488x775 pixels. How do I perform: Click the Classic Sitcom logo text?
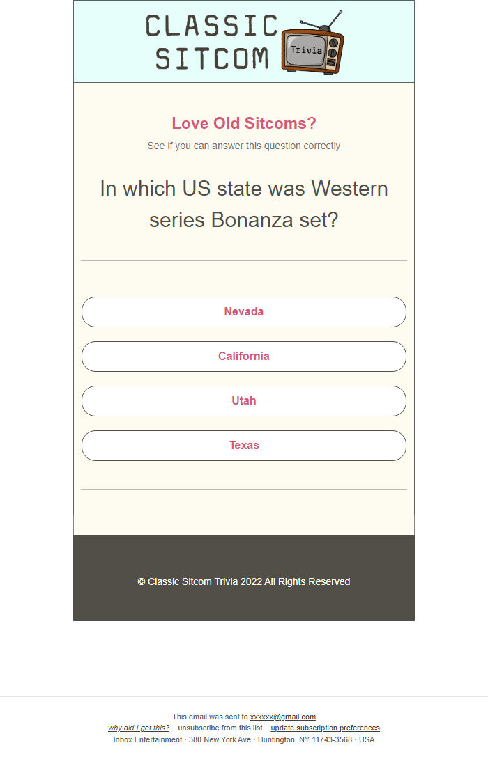(212, 42)
